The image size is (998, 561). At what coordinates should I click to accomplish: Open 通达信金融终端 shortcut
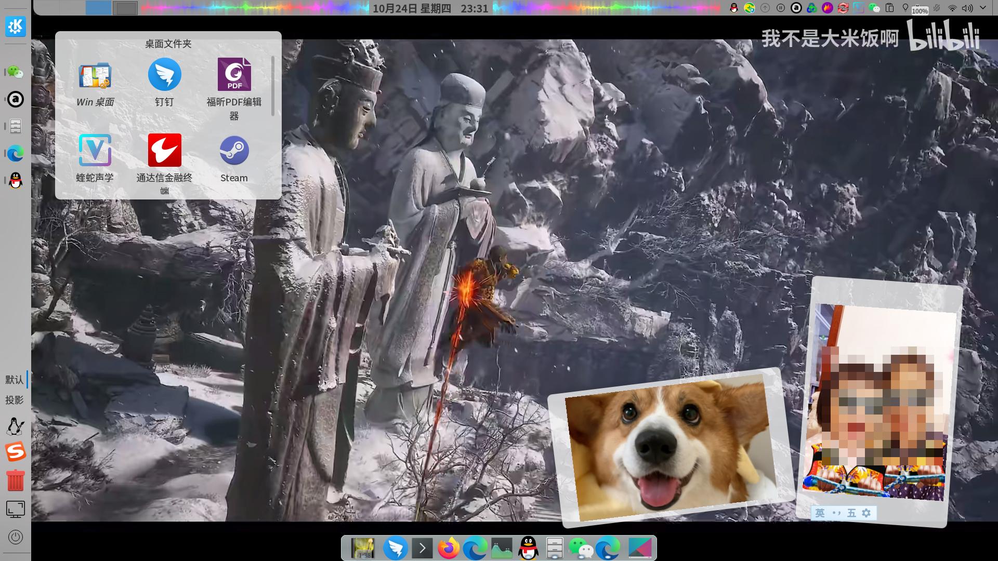click(x=164, y=164)
